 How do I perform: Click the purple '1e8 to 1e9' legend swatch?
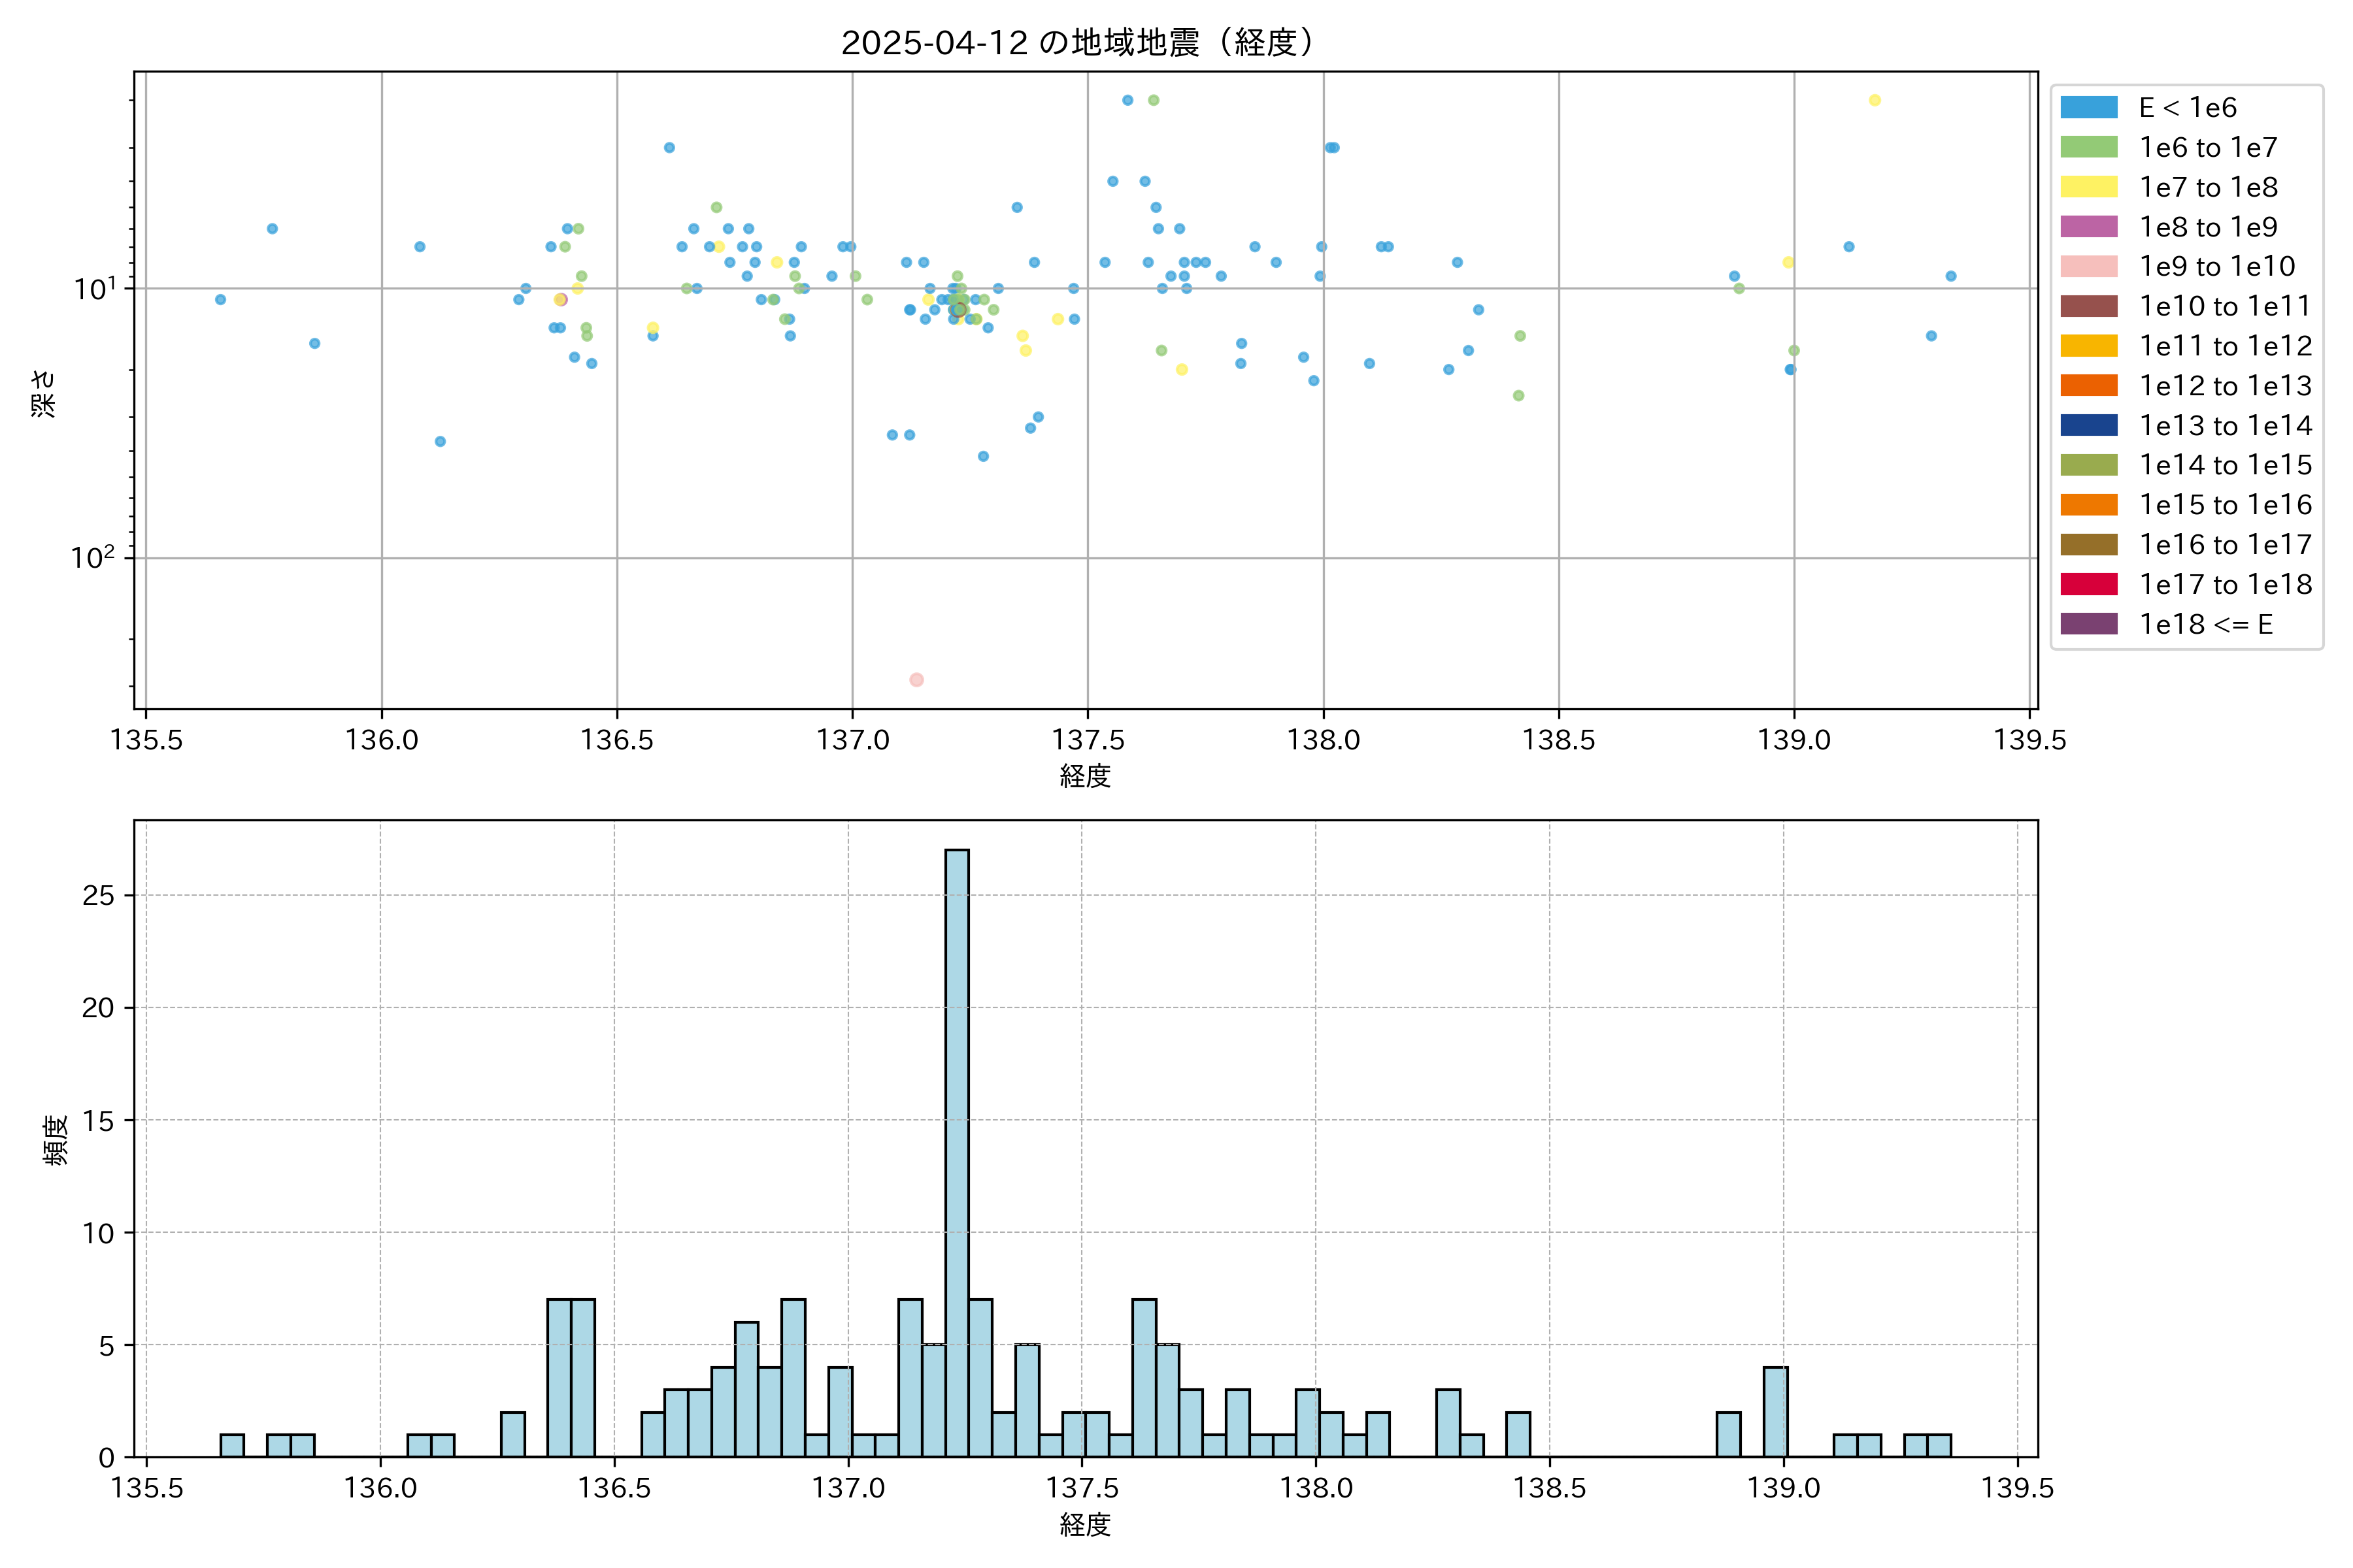pos(2088,227)
